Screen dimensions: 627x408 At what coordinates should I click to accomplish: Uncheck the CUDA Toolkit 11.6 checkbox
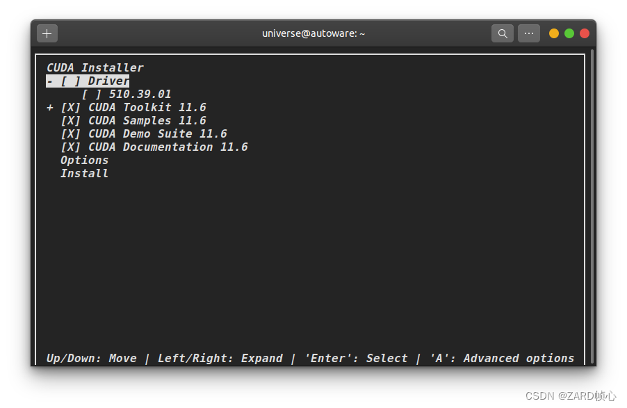point(70,108)
